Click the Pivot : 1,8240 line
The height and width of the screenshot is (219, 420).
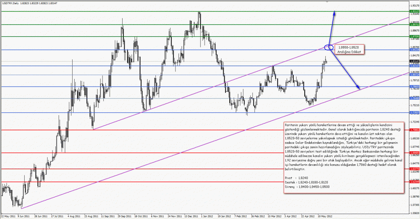(296, 178)
